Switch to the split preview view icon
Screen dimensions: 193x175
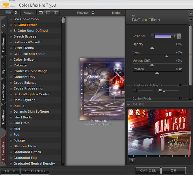click(x=48, y=13)
